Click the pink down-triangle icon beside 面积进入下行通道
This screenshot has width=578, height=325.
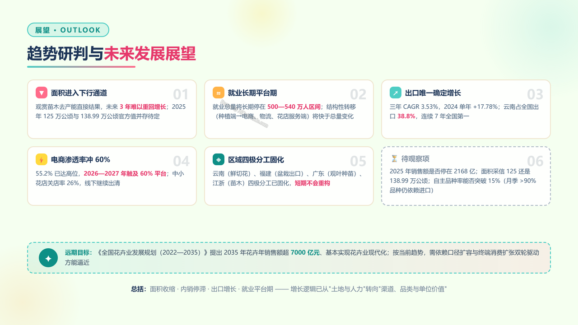coord(42,93)
